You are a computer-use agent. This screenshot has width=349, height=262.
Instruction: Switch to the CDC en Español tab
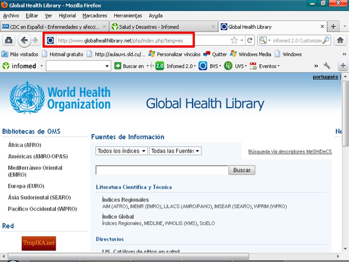[55, 27]
